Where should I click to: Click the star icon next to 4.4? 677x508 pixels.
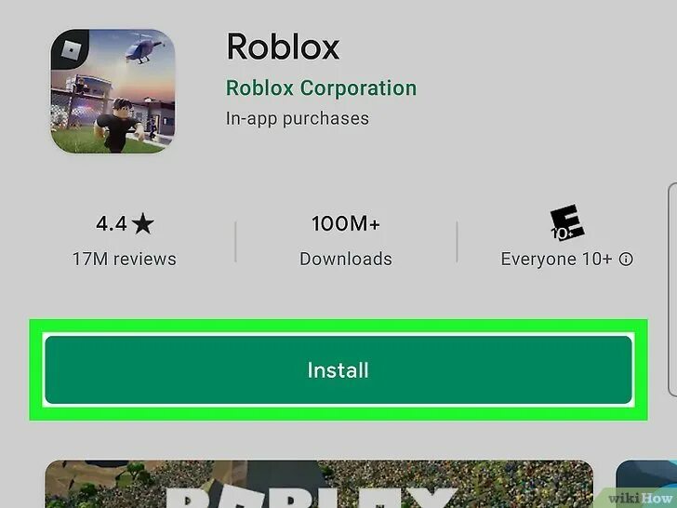[143, 223]
